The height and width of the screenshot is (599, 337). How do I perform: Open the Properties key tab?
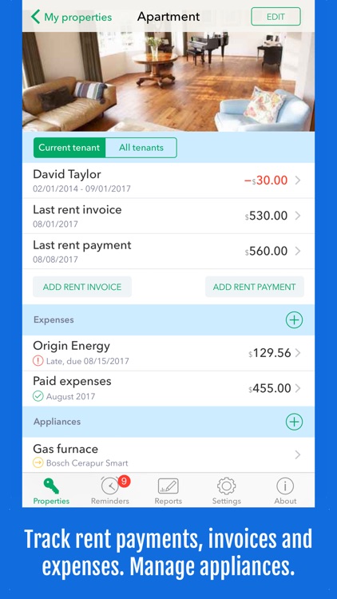coord(51,490)
